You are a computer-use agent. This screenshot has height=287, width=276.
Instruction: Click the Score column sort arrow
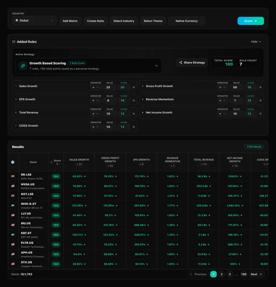57,164
